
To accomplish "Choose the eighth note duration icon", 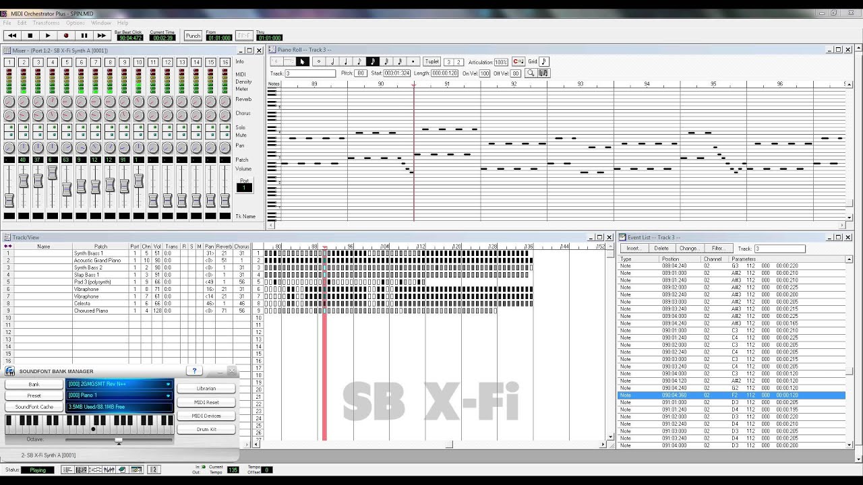I will [x=359, y=62].
